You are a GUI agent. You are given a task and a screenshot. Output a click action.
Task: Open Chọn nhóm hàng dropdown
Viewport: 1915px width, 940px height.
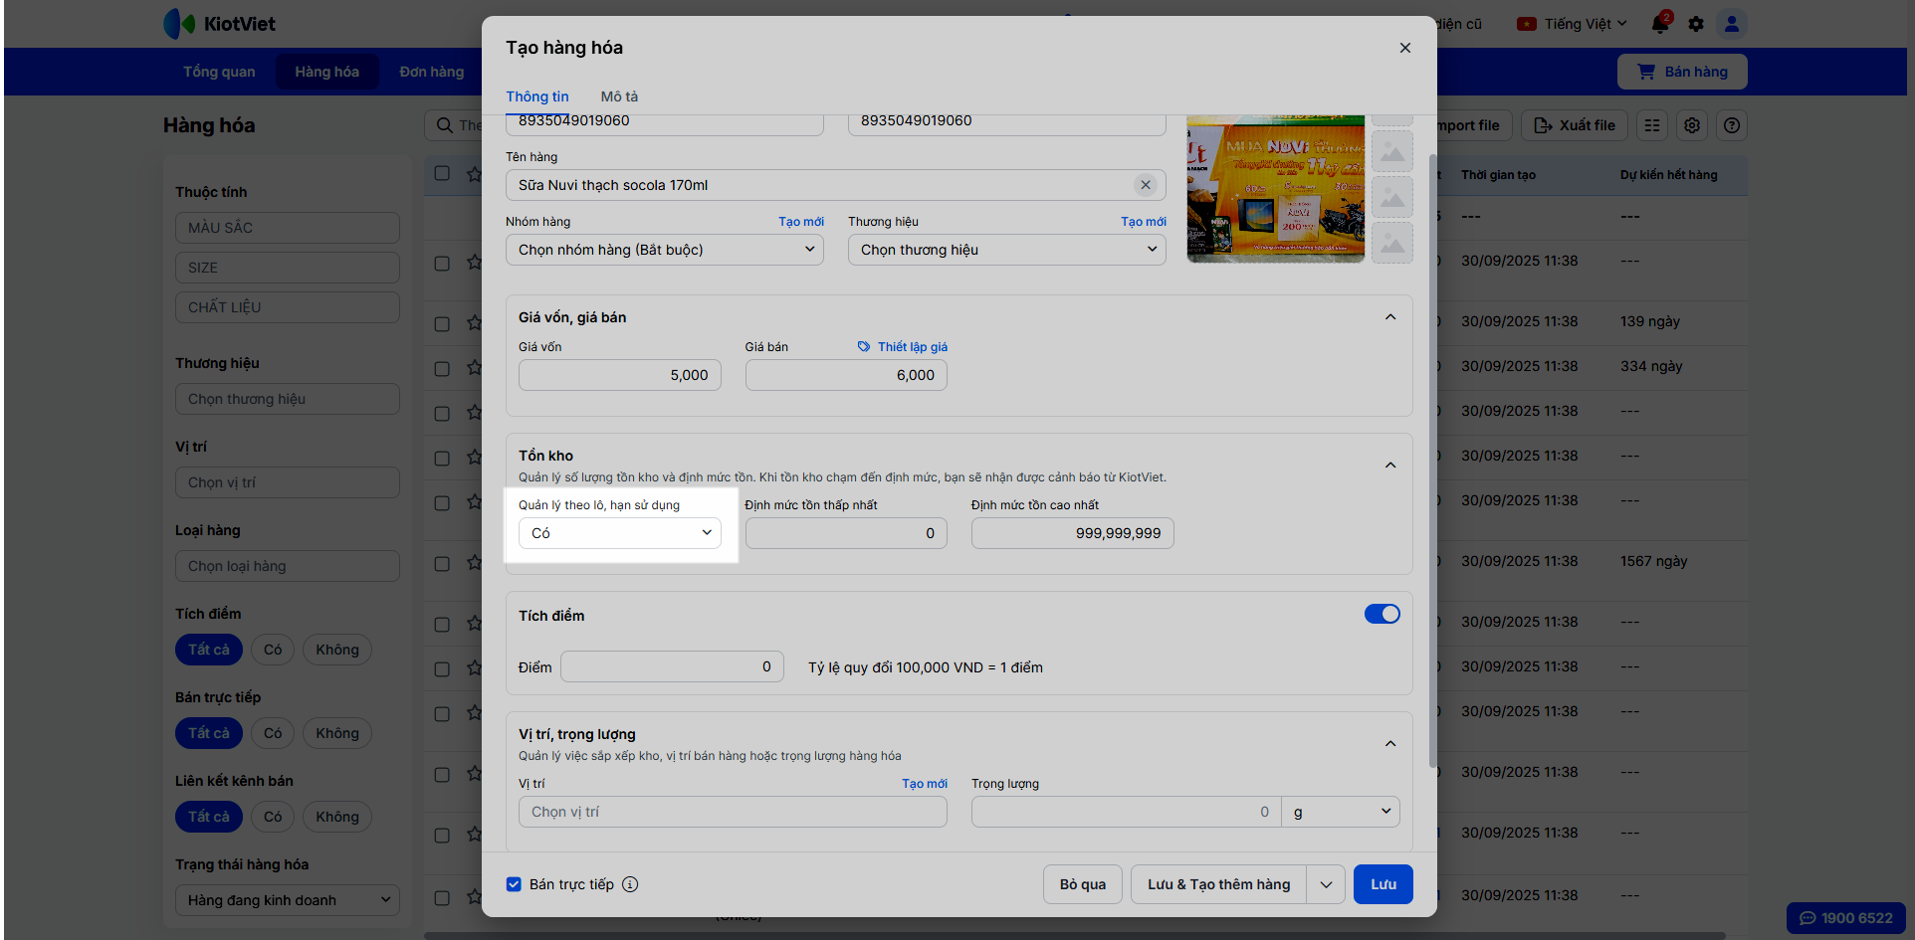coord(664,250)
